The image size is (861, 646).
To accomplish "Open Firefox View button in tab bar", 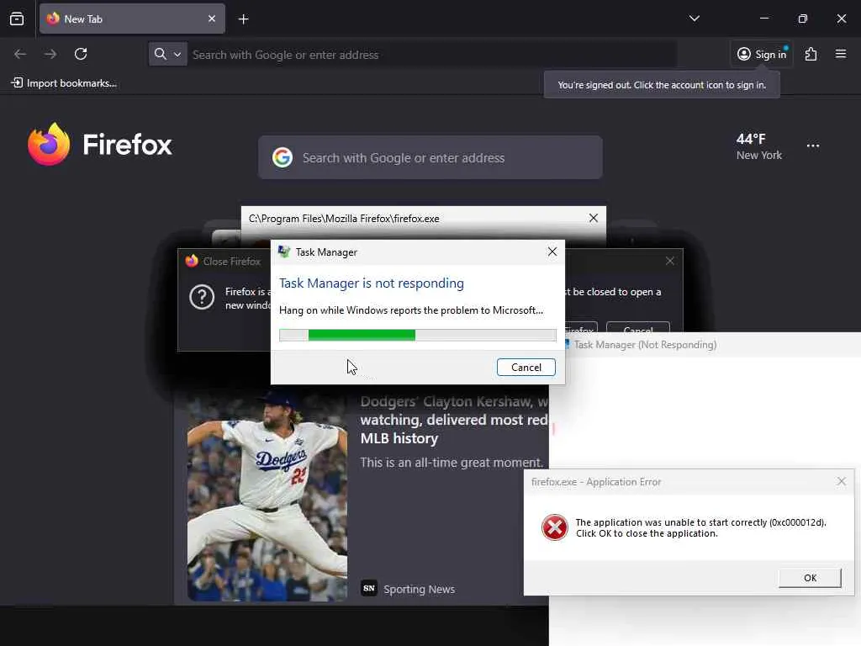I will [x=17, y=19].
